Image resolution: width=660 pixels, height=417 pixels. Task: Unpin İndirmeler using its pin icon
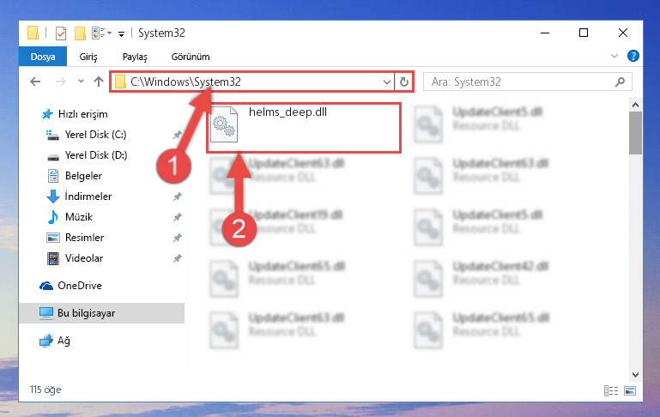click(x=177, y=196)
